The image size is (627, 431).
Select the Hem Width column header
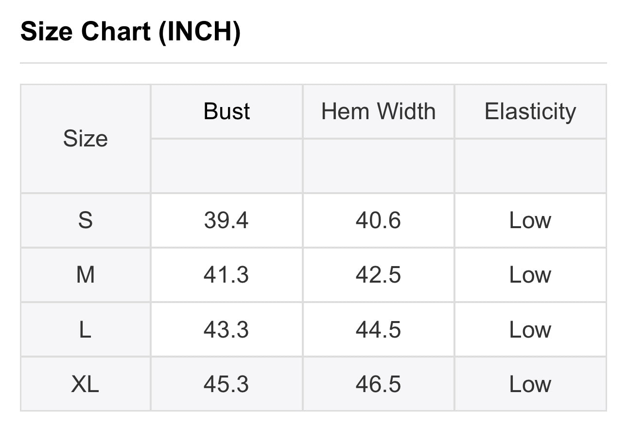(x=378, y=111)
